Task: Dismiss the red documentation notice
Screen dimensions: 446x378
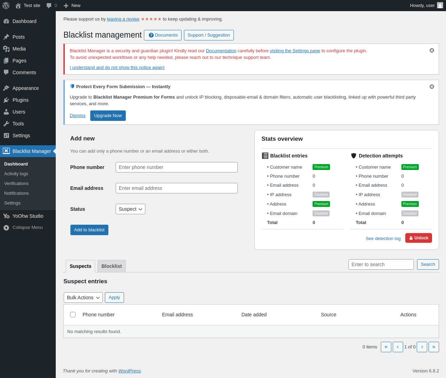Action: click(432, 50)
